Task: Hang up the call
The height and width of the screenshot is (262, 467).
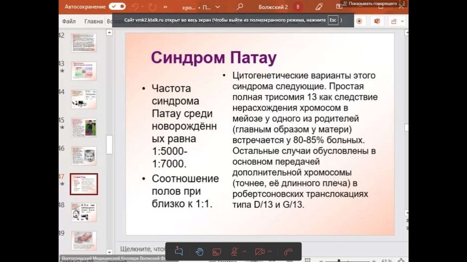Action: [x=288, y=252]
